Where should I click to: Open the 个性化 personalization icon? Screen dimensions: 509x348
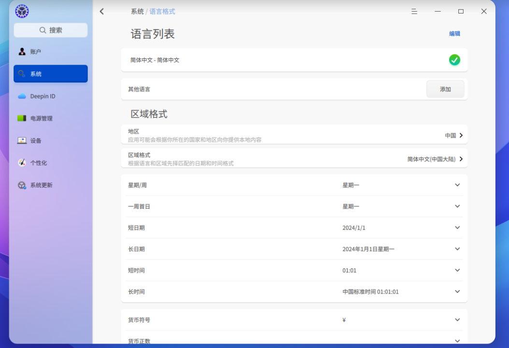[x=22, y=163]
